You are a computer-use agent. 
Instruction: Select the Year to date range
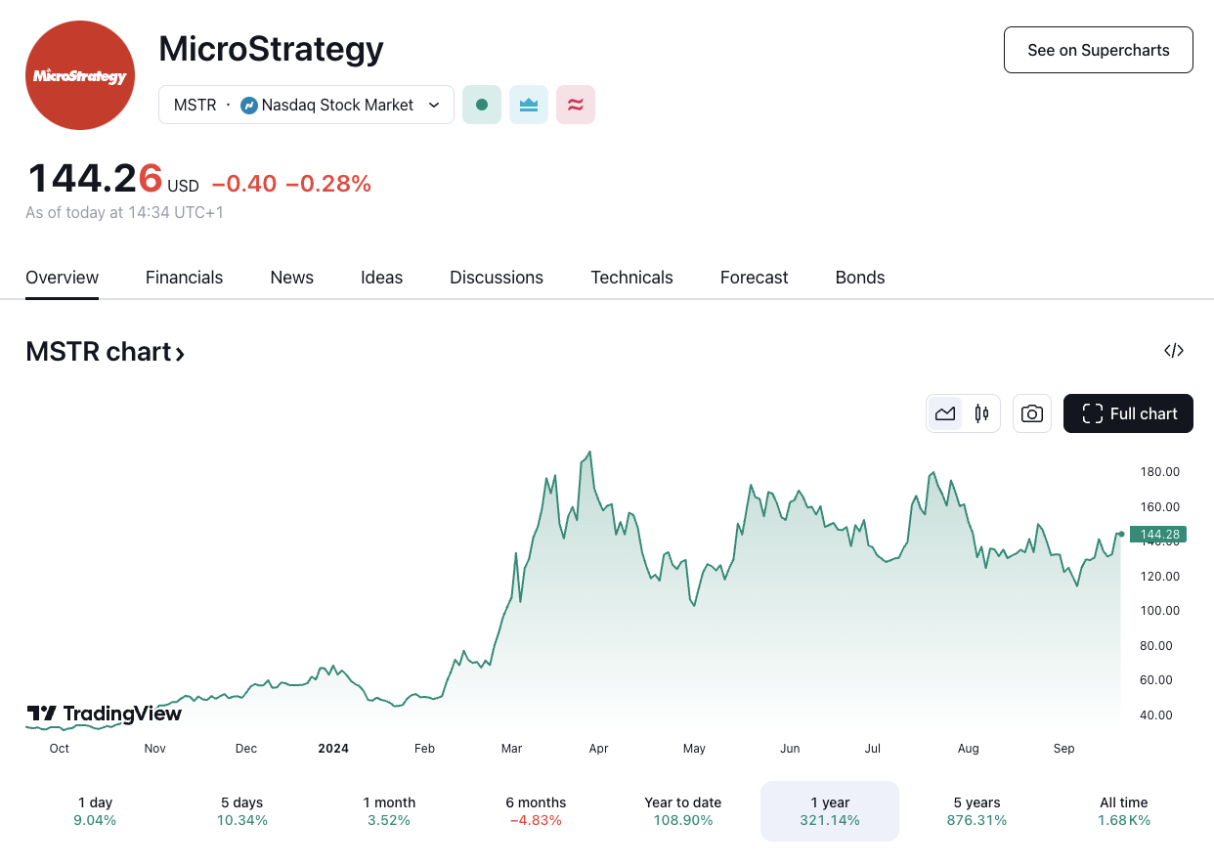click(x=682, y=810)
